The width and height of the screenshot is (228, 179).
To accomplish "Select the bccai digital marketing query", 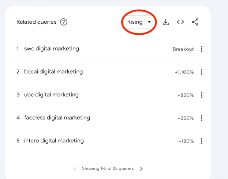I will [53, 72].
